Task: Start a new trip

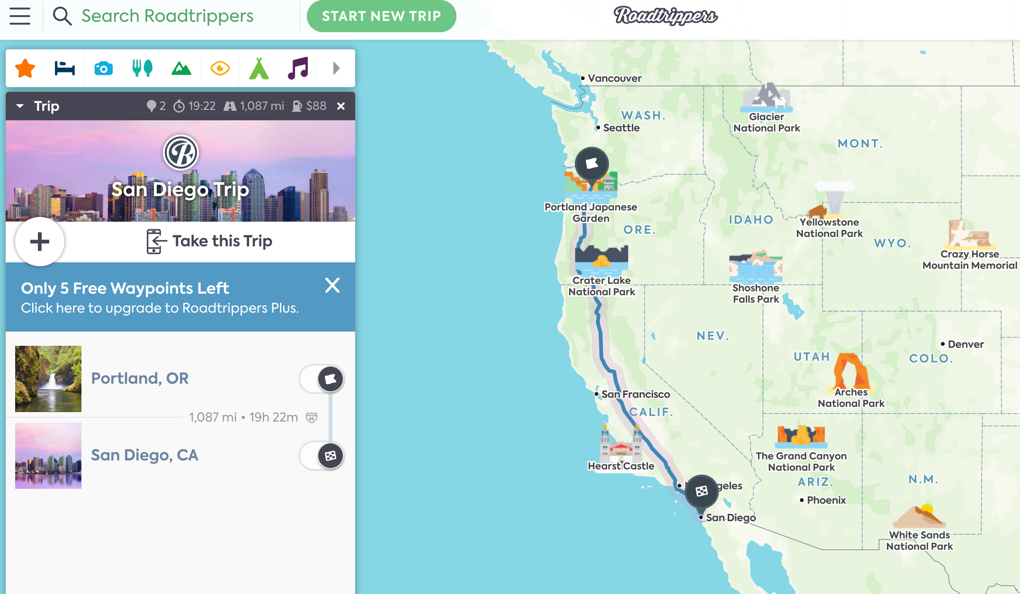Action: [381, 16]
